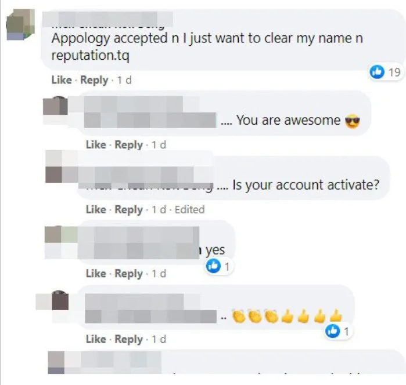The height and width of the screenshot is (385, 406).
Task: Open the top commenter's blurred profile picture
Action: 20,24
